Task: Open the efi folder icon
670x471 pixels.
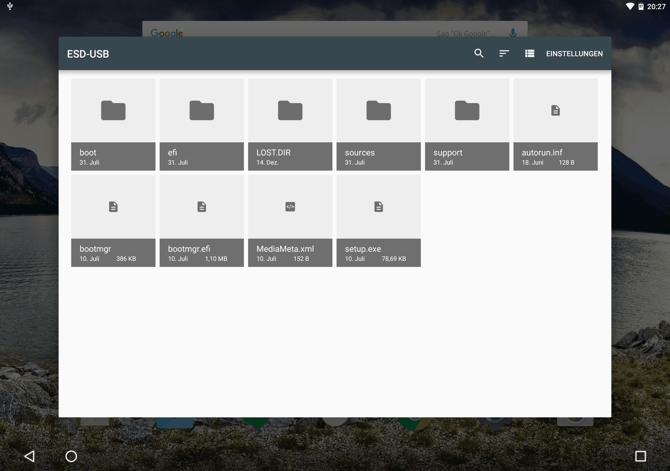Action: 202,110
